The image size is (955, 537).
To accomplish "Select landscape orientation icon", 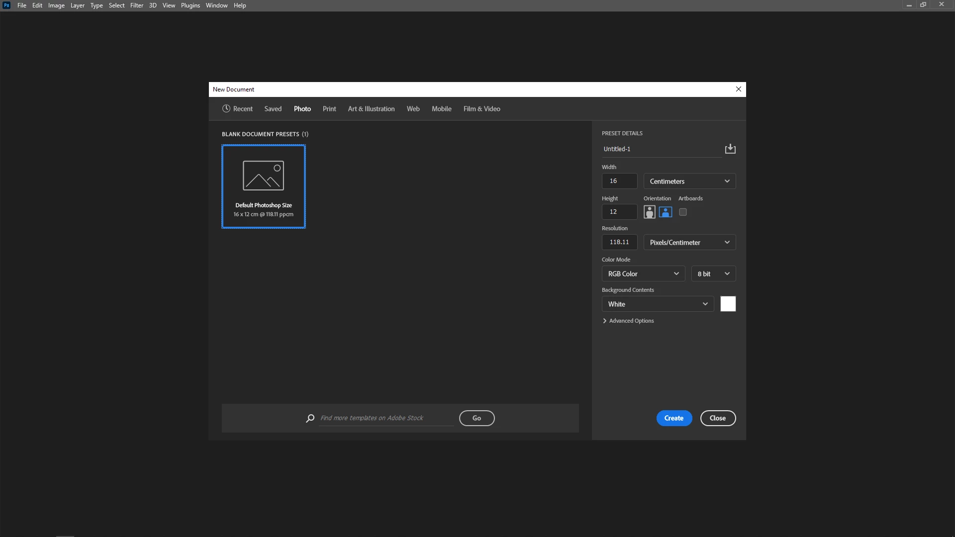I will coord(666,212).
